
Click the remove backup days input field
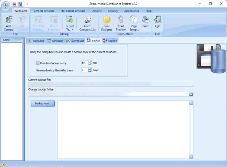(x=84, y=70)
